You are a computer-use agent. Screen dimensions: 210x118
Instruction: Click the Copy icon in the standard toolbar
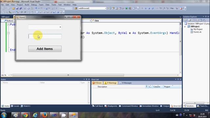pyautogui.click(x=28, y=9)
